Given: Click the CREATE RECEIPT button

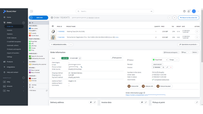Looking at the screenshot, I should (157, 64).
